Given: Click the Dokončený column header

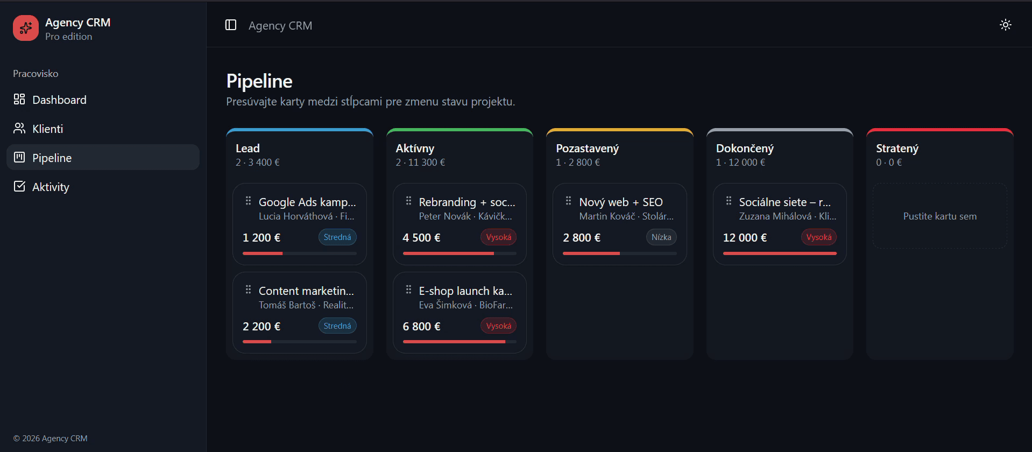Looking at the screenshot, I should 745,149.
